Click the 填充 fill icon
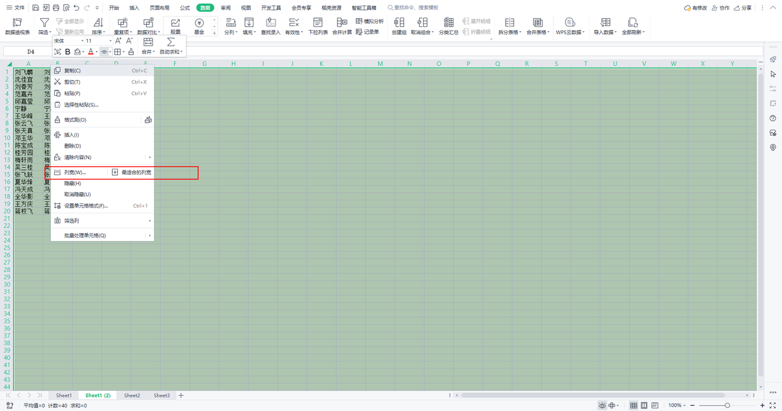This screenshot has height=411, width=782. [249, 23]
